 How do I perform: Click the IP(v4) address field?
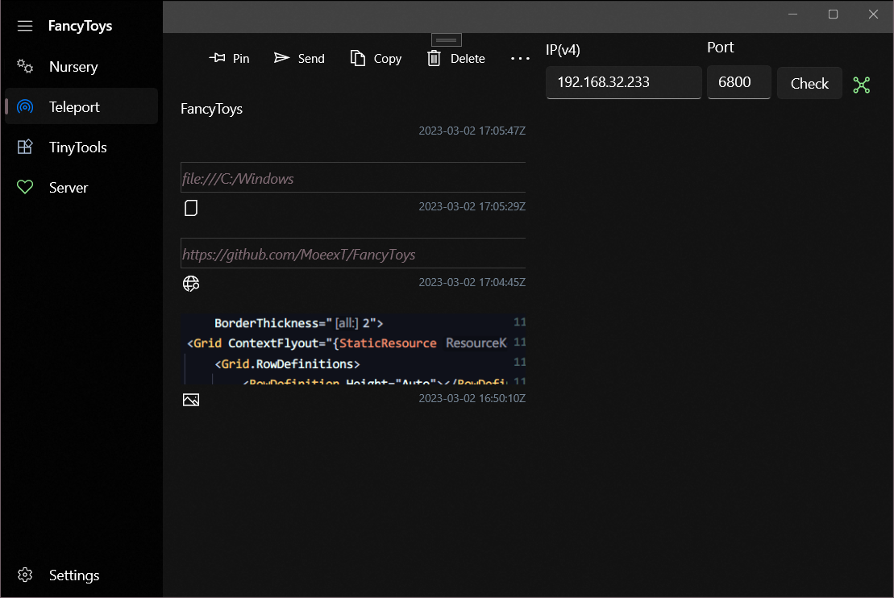623,82
